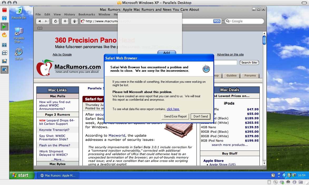Screen dimensions: 309x185
Task: Click Safari's forward arrow button
Action: point(46,21)
